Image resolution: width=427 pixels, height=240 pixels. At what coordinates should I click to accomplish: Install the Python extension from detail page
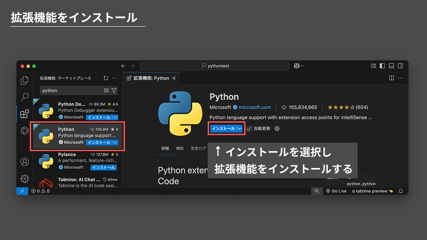pyautogui.click(x=223, y=128)
